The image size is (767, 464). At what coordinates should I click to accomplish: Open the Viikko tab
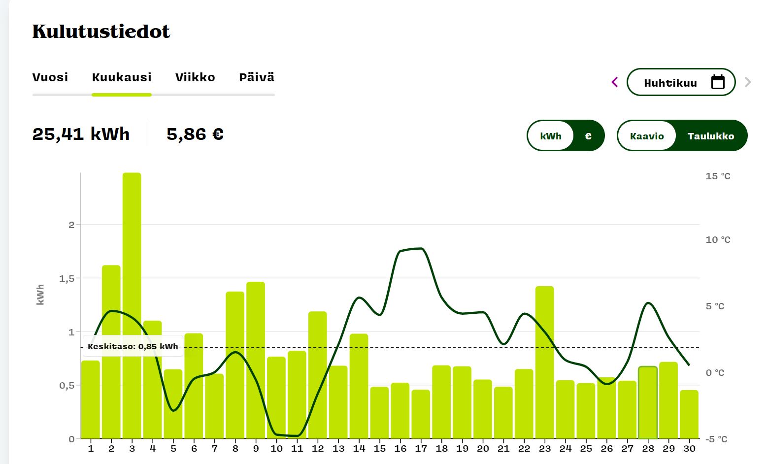coord(195,77)
